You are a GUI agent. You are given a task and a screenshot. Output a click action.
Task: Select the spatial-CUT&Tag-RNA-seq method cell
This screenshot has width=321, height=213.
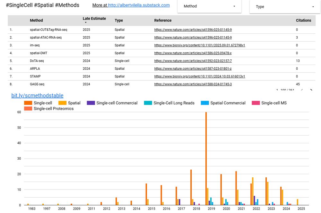(48, 30)
